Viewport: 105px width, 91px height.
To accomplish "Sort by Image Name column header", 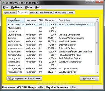I will tap(15, 20).
